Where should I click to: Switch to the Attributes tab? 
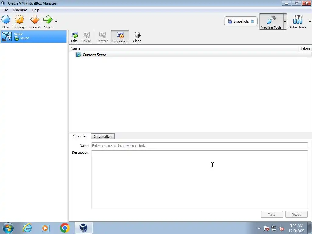(x=80, y=136)
